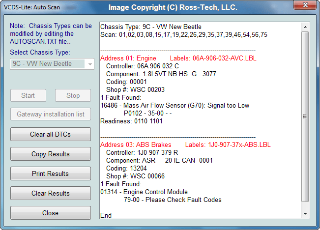Viewport: 320px width, 230px height.
Task: Click the 'Coding: 13204' line
Action: (x=126, y=169)
